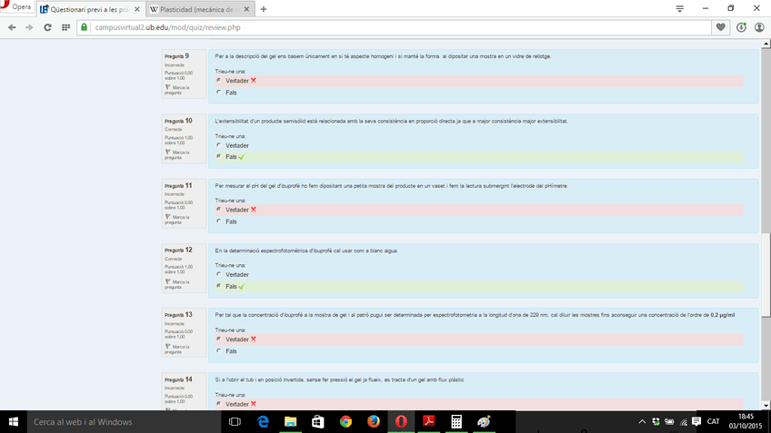Image resolution: width=771 pixels, height=433 pixels.
Task: Open the Opera main menu button
Action: click(16, 8)
